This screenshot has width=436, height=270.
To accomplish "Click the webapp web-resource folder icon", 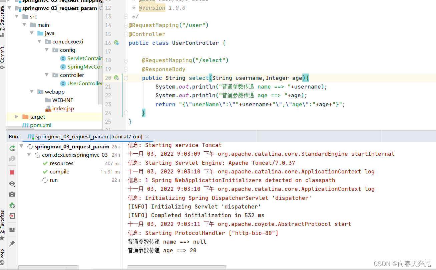I will 40,92.
